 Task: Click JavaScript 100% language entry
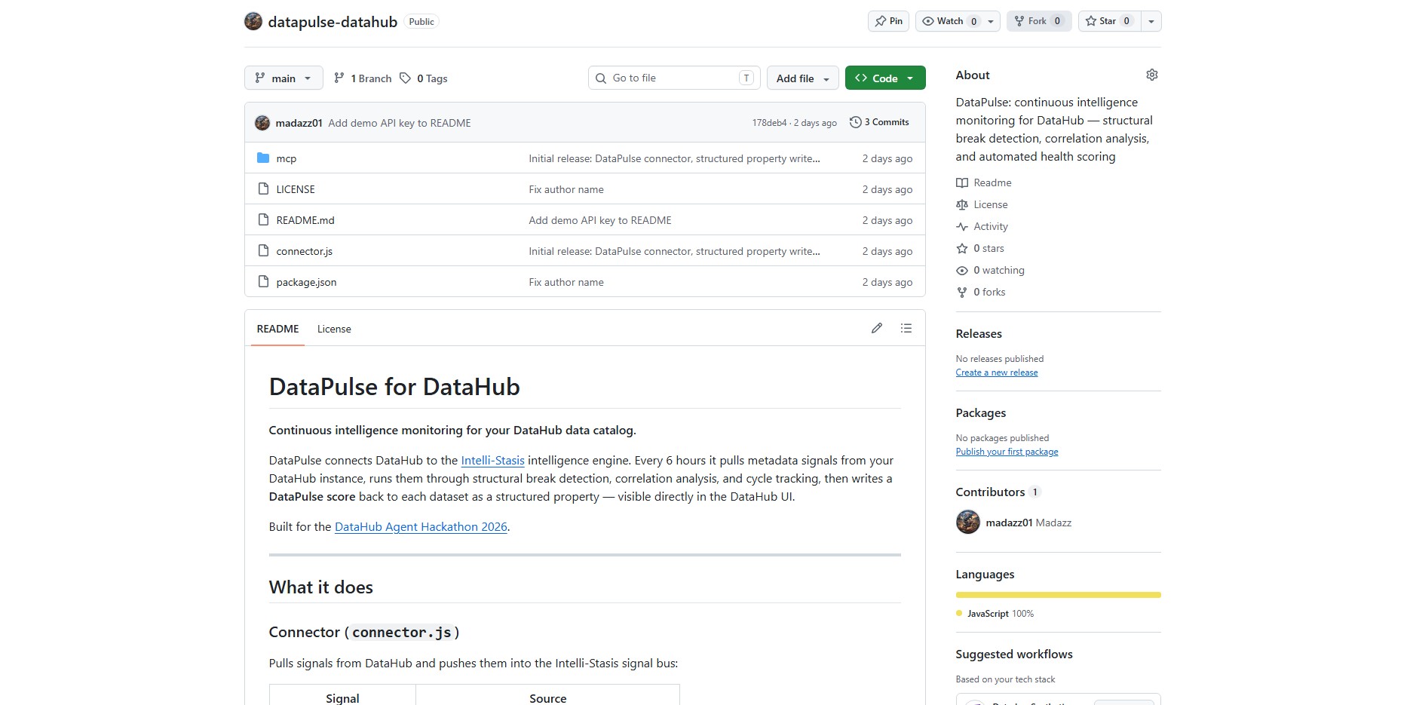[995, 614]
